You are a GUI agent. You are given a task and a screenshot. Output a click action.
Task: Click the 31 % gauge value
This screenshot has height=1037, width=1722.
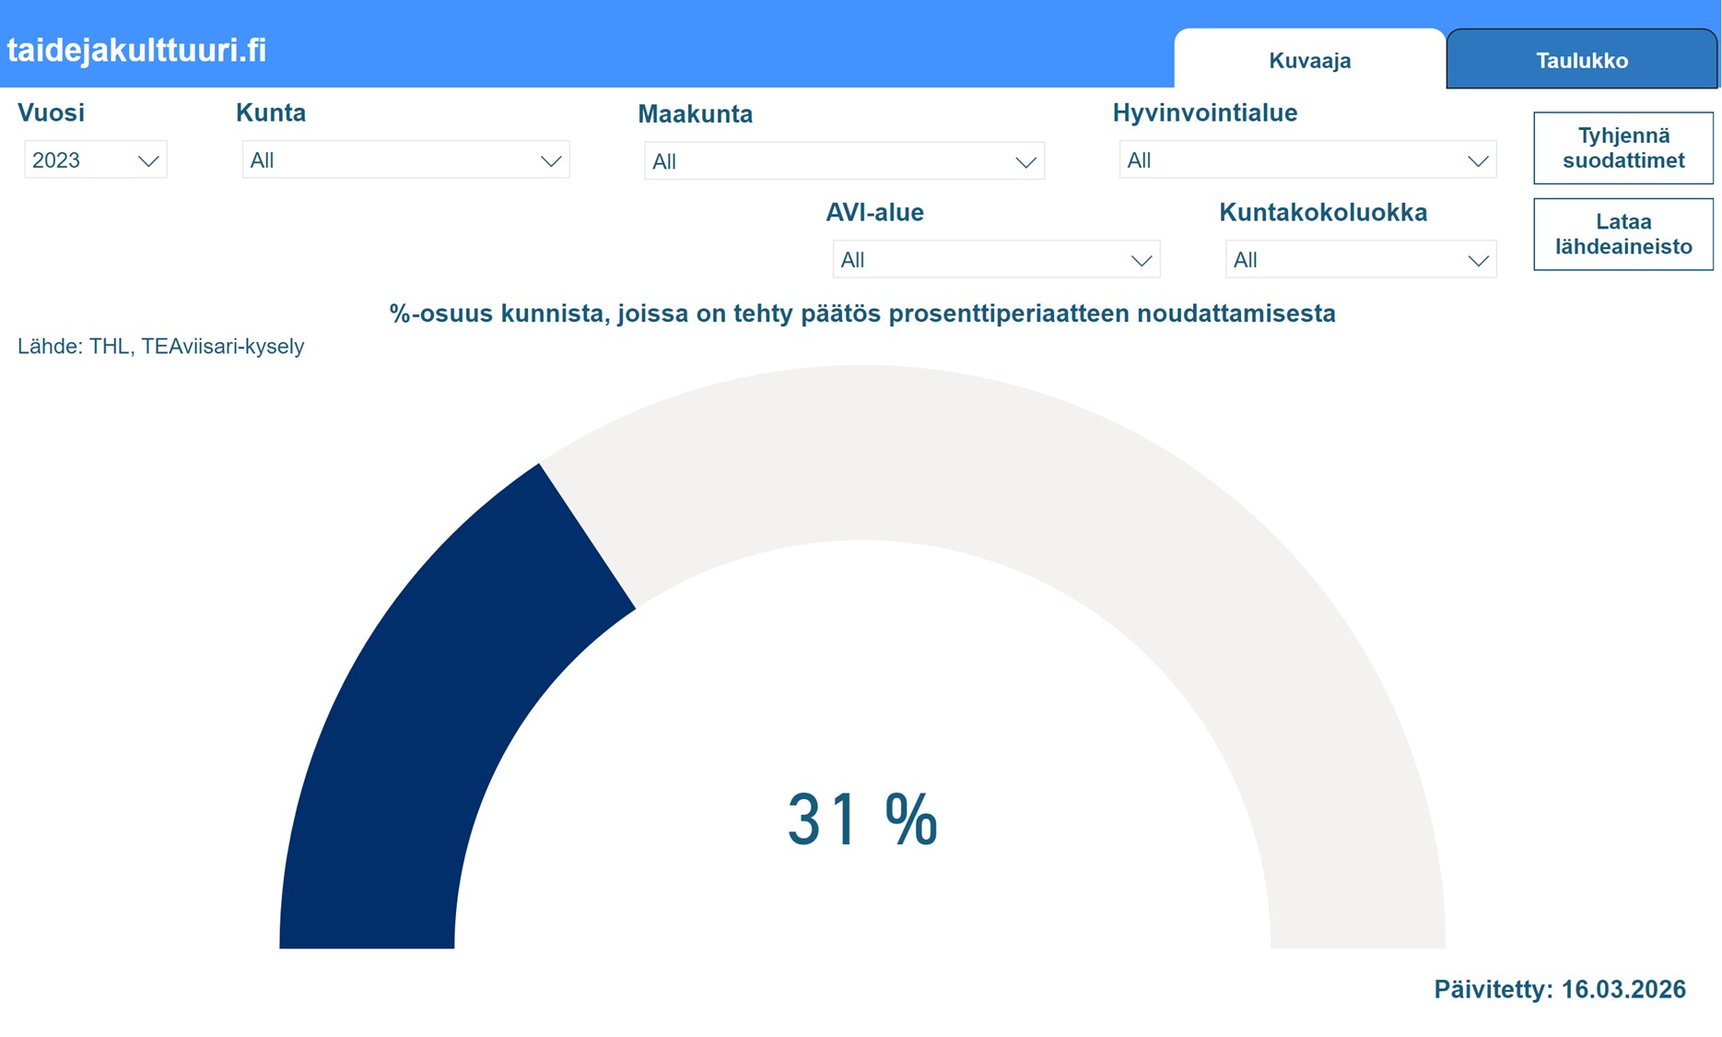[862, 819]
